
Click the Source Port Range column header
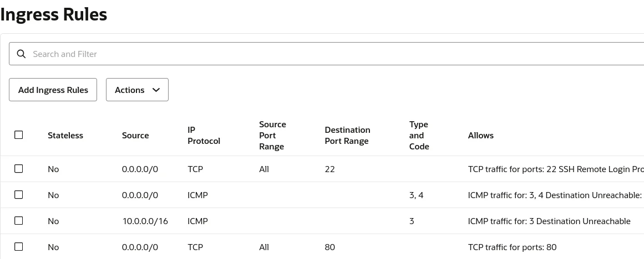pyautogui.click(x=272, y=136)
